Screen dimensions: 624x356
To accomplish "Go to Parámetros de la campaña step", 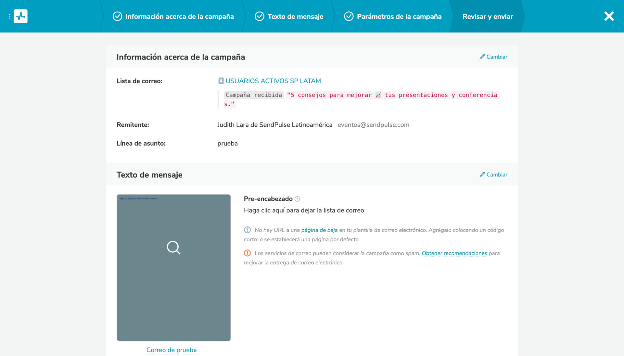I will click(x=399, y=17).
